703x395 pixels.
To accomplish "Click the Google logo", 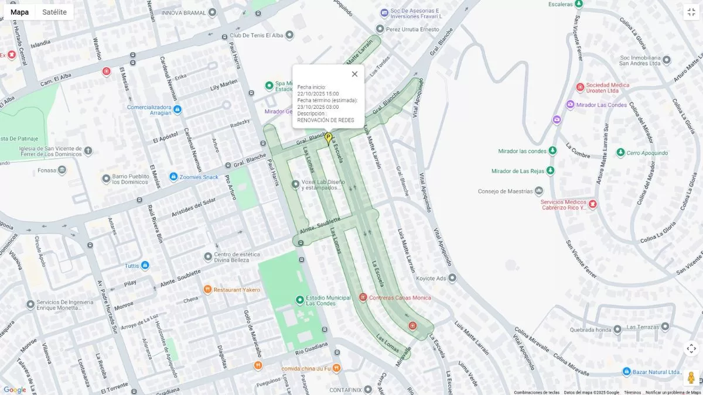I will click(15, 390).
